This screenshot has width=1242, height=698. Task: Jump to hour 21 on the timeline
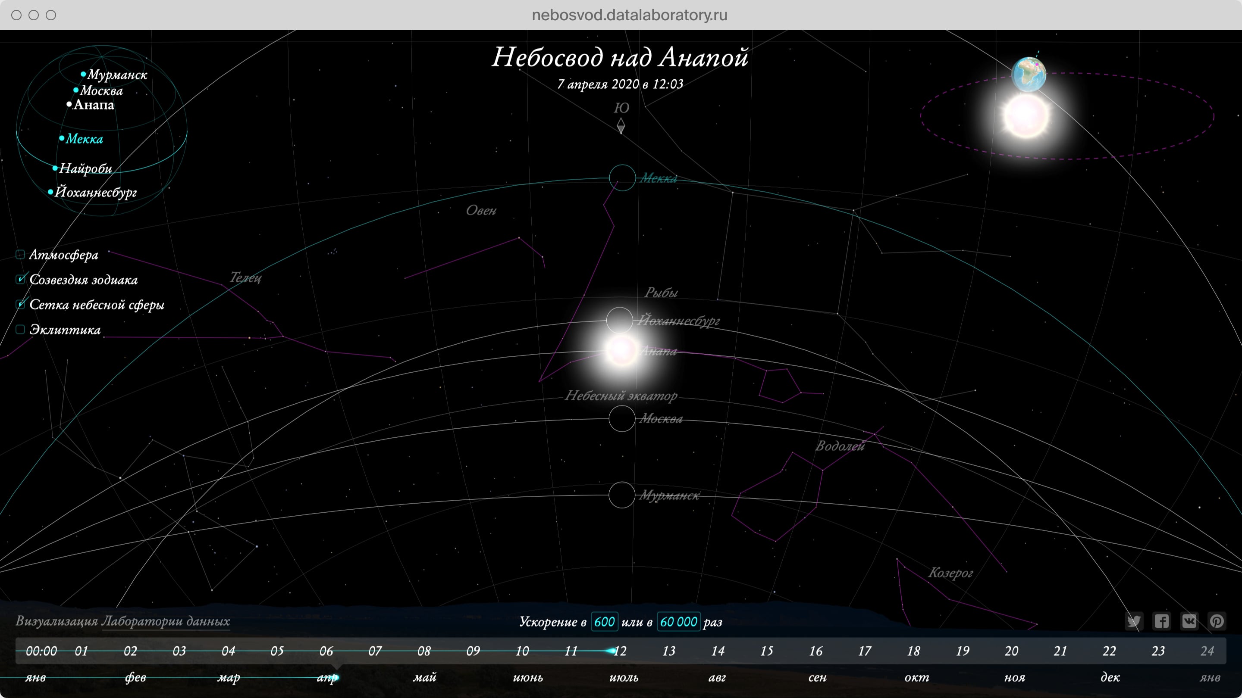(x=1060, y=651)
